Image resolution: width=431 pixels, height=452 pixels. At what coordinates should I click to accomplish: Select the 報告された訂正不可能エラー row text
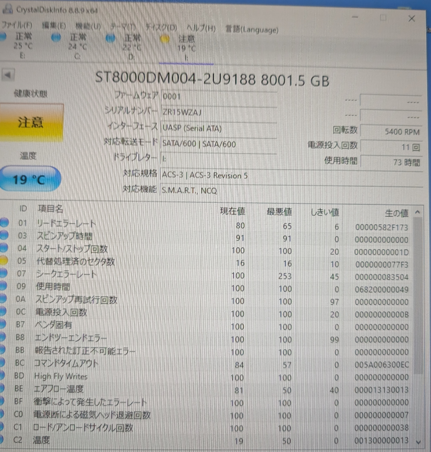[85, 350]
